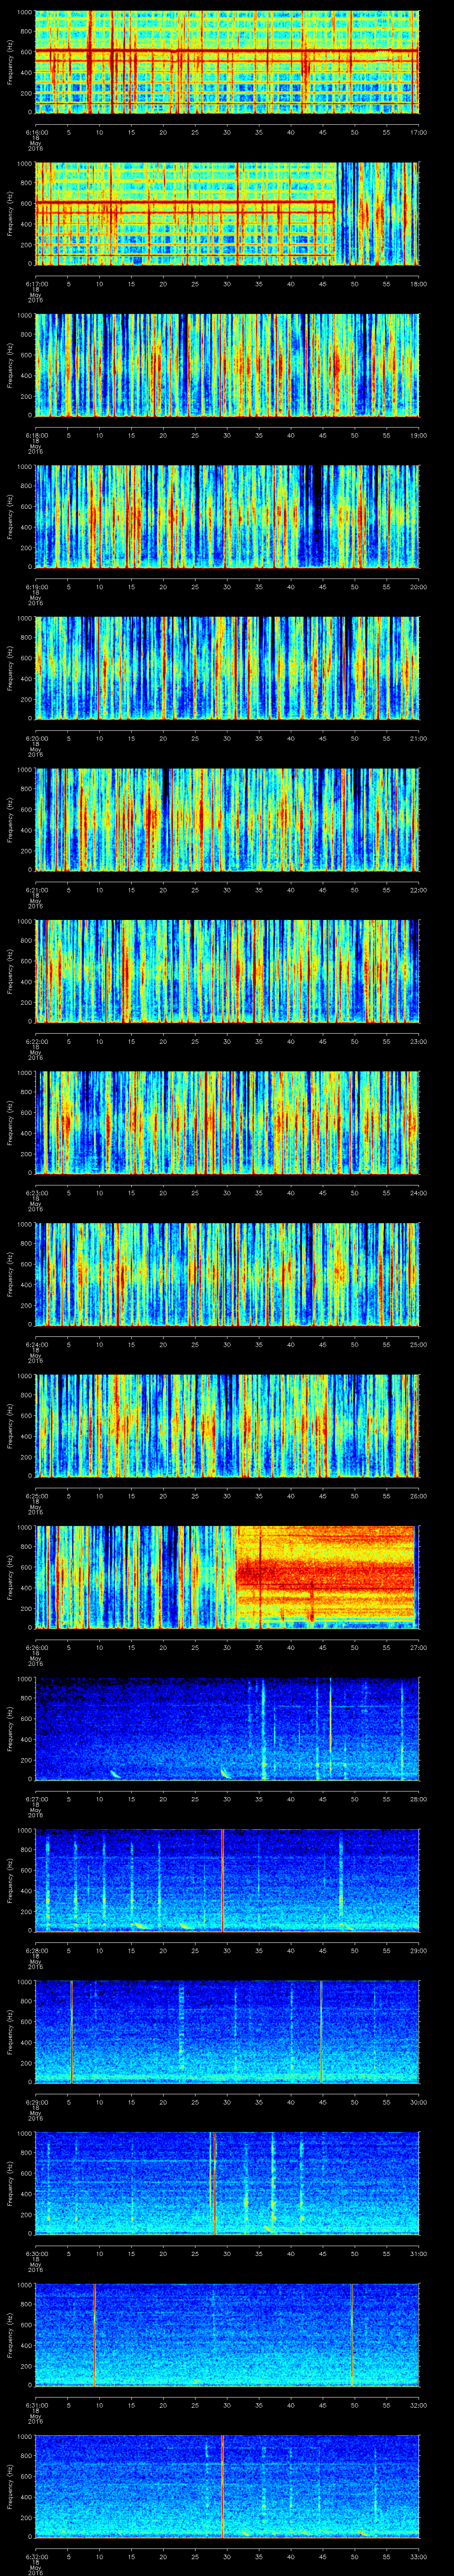Select the spectrogram panel starting at 6:23:00
Screen dimensions: 454x2576
tap(227, 1123)
